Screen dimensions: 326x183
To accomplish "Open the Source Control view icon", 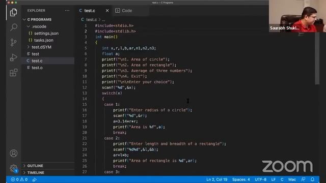I will [14, 42].
